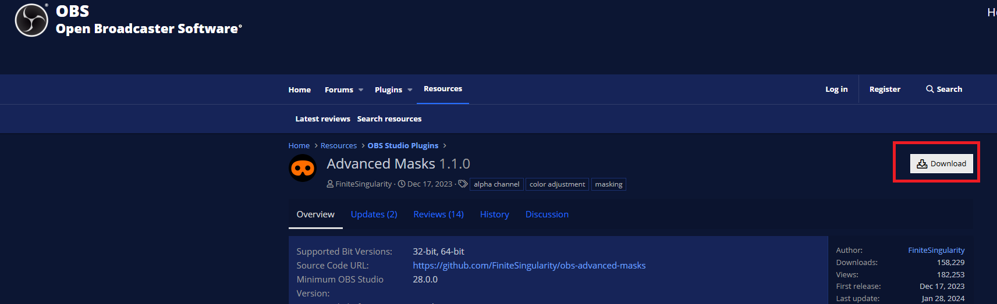Go to Home in the nav bar
Image resolution: width=997 pixels, height=304 pixels.
pyautogui.click(x=300, y=90)
